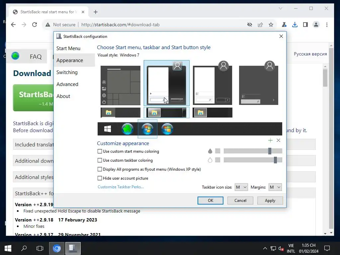The width and height of the screenshot is (340, 255).
Task: Show hidden tray icons chevron
Action: click(x=265, y=248)
